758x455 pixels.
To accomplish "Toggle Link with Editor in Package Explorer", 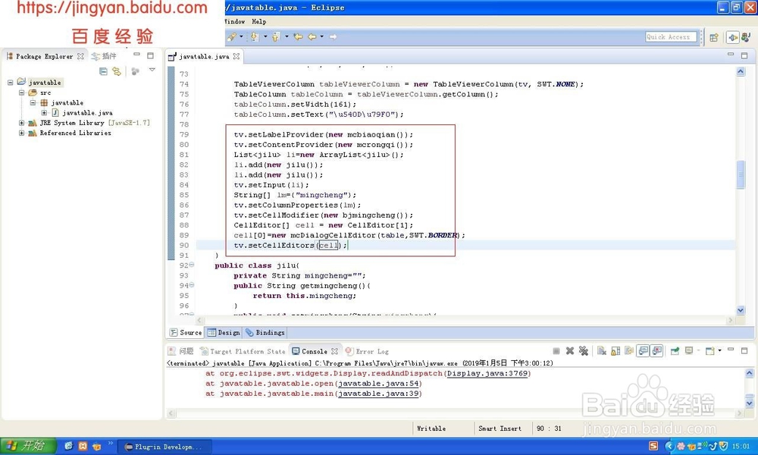I will [117, 71].
